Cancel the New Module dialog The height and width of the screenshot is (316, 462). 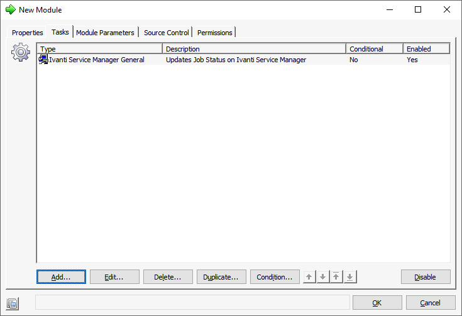pos(431,303)
